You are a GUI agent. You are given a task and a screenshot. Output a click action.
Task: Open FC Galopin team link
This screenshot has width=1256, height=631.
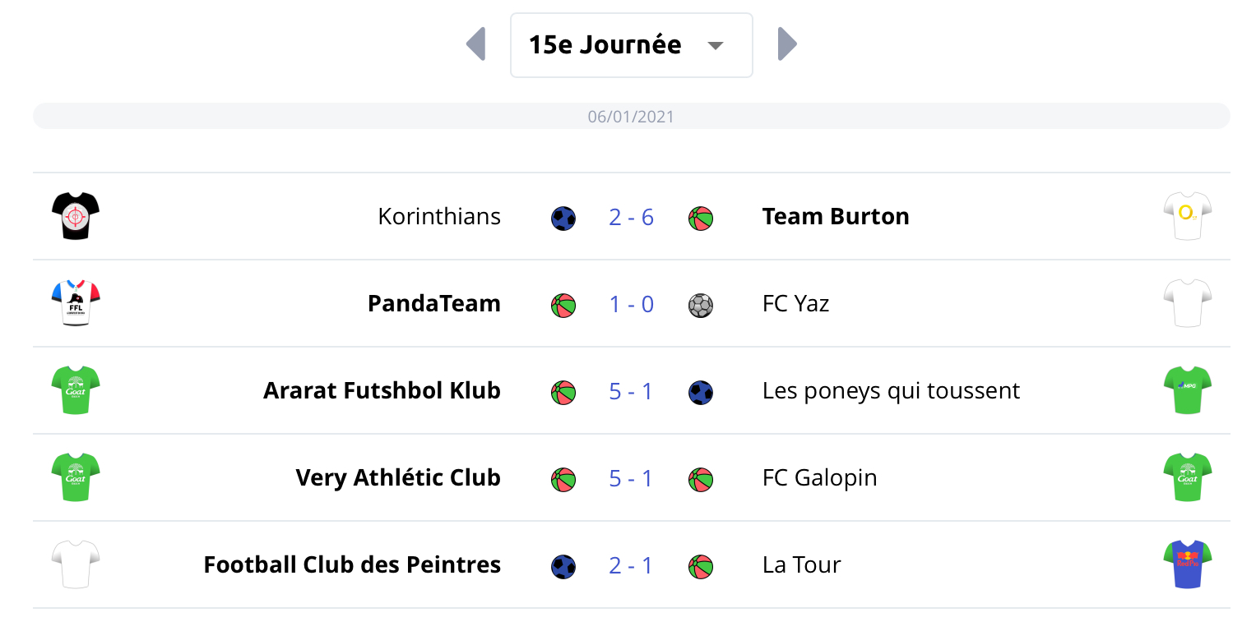[819, 478]
